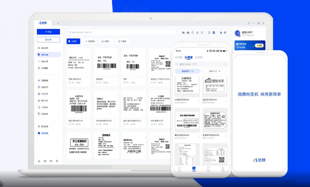Click the home icon at sidebar bottom

click(x=39, y=161)
